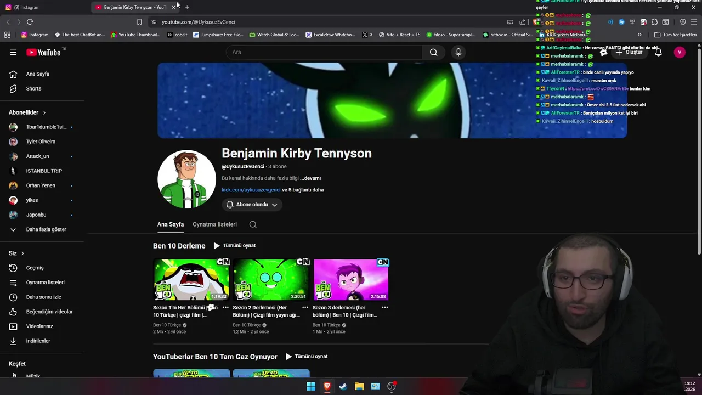Open the YouTube hamburger guide menu
This screenshot has width=702, height=395.
pyautogui.click(x=13, y=53)
